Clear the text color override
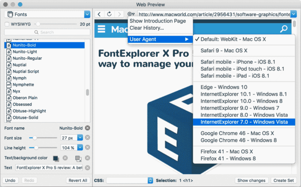The height and width of the screenshot is (187, 301). pos(65,158)
